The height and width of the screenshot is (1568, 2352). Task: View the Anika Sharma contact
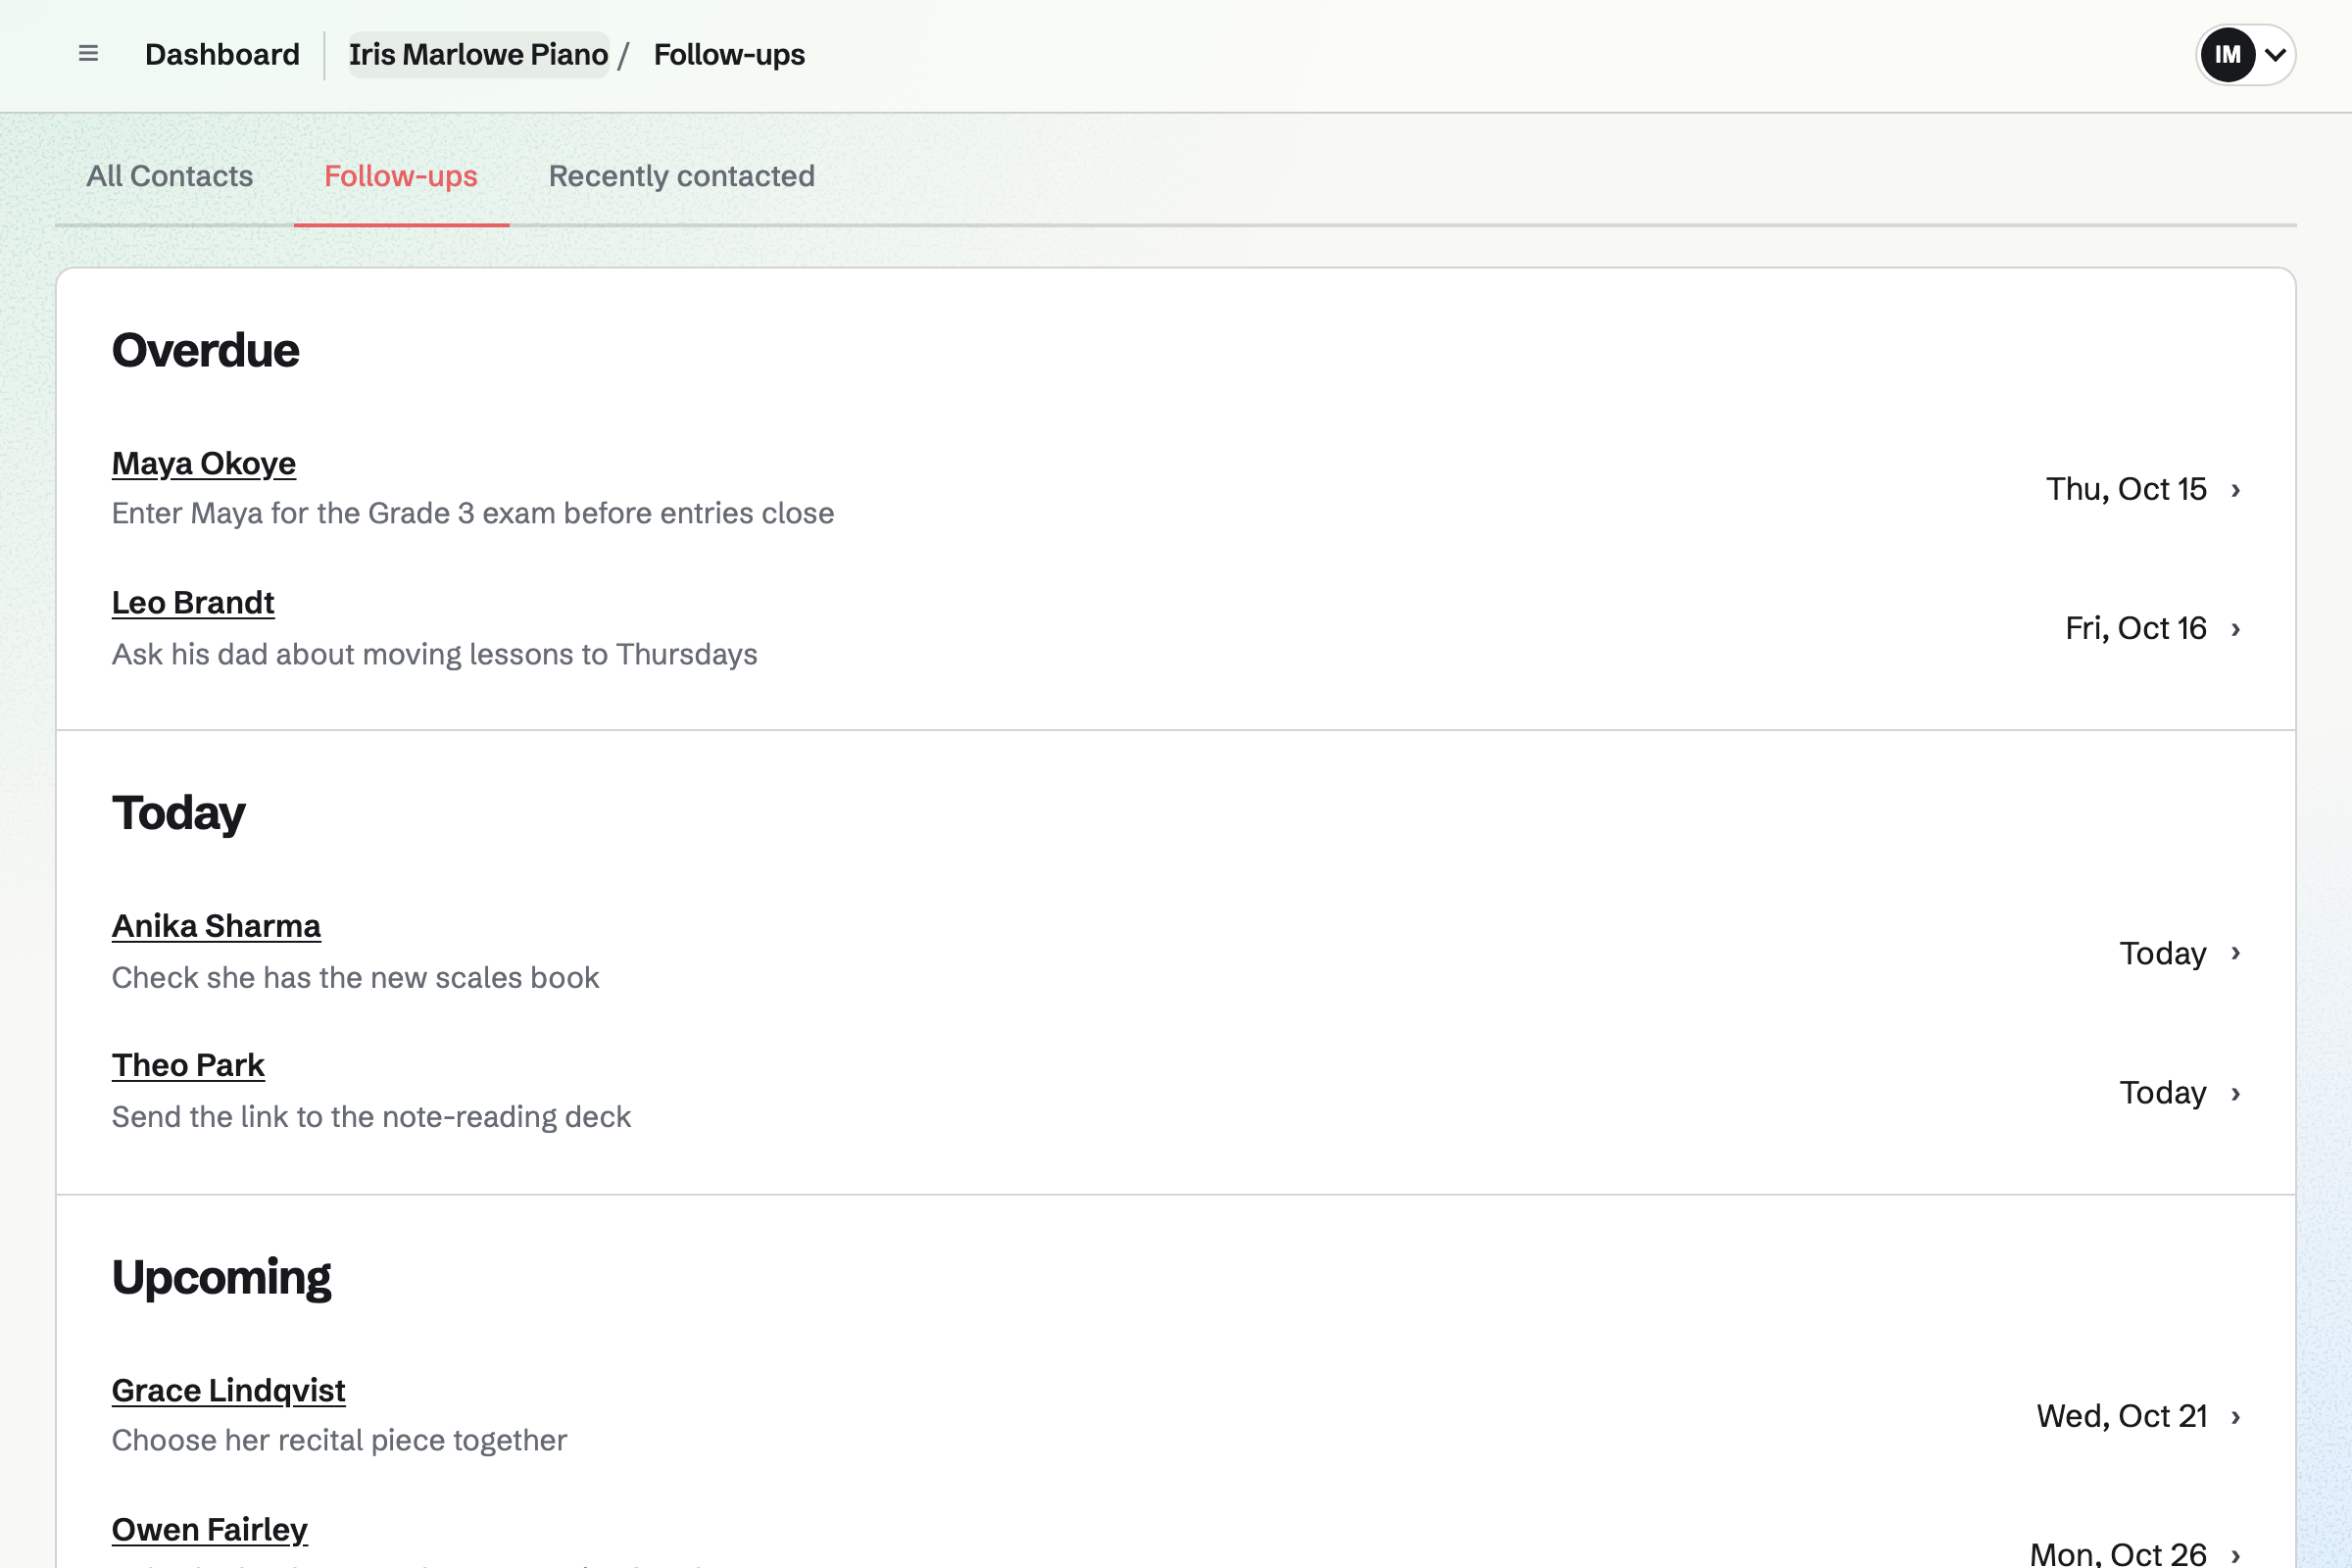click(x=216, y=927)
